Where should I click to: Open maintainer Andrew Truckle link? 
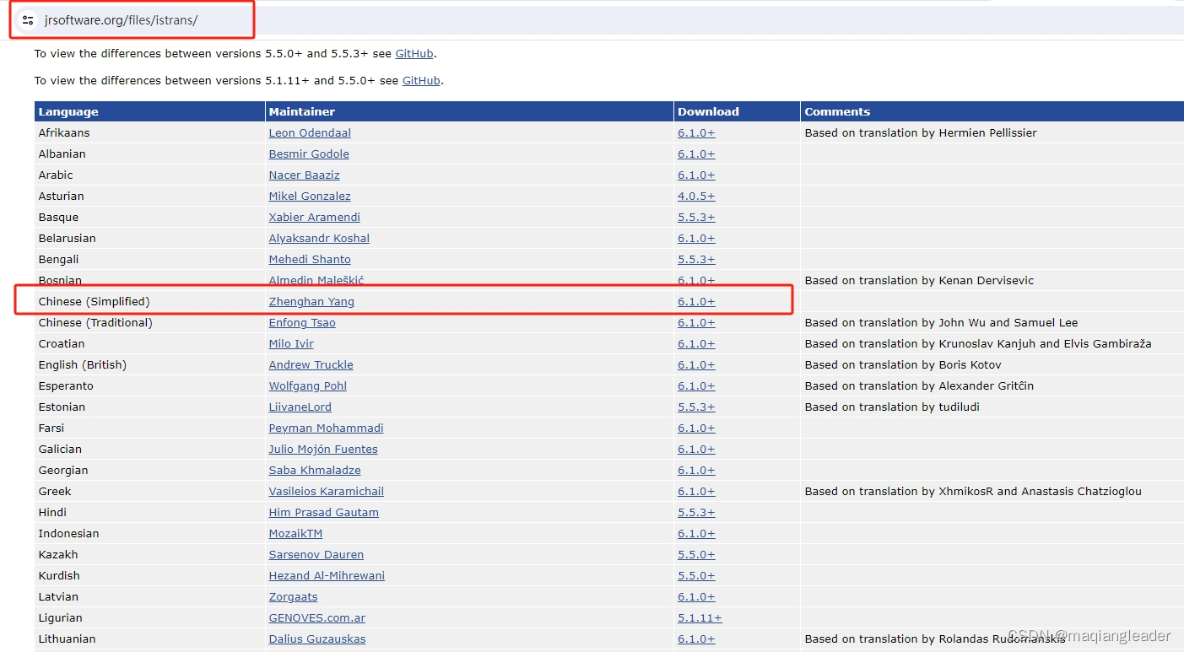click(311, 364)
